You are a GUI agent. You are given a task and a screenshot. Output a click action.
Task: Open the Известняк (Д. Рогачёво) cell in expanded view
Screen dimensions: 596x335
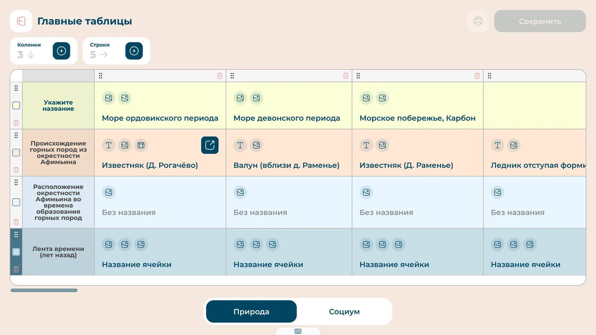[x=210, y=145]
